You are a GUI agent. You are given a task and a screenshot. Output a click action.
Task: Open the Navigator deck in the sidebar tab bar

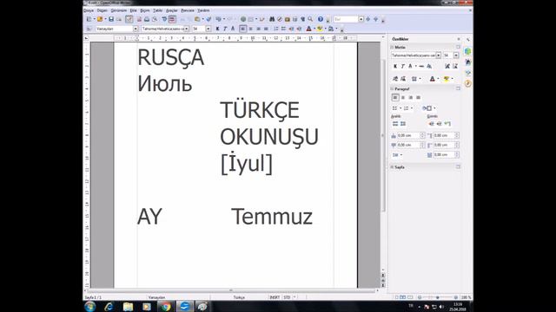point(468,83)
